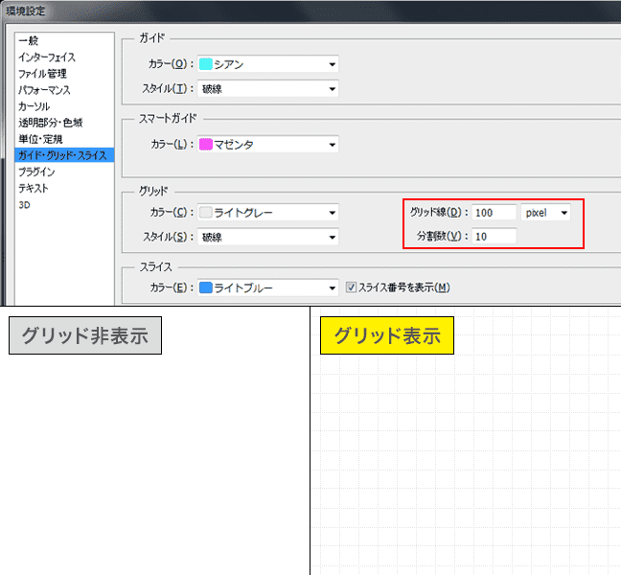This screenshot has height=575, width=621.
Task: Select 3D preferences category
Action: pos(24,204)
